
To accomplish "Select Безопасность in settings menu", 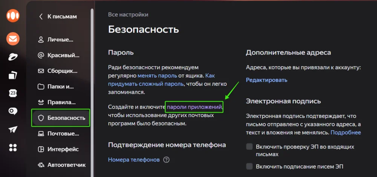I will click(61, 118).
